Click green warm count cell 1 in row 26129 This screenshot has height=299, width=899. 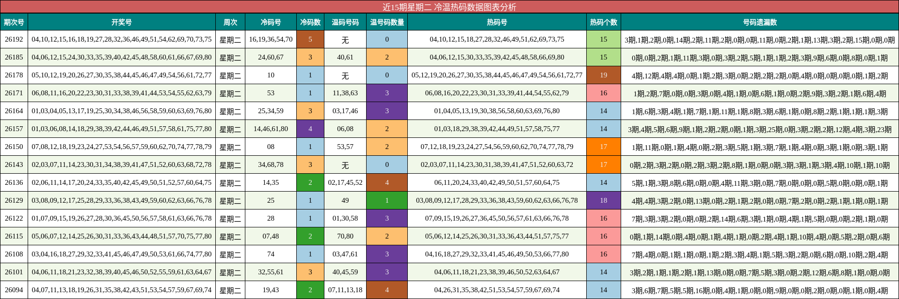point(387,200)
